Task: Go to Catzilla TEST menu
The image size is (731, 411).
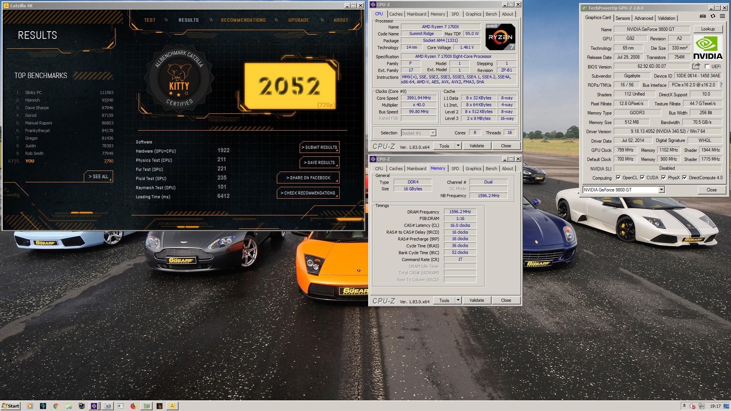Action: pos(150,20)
